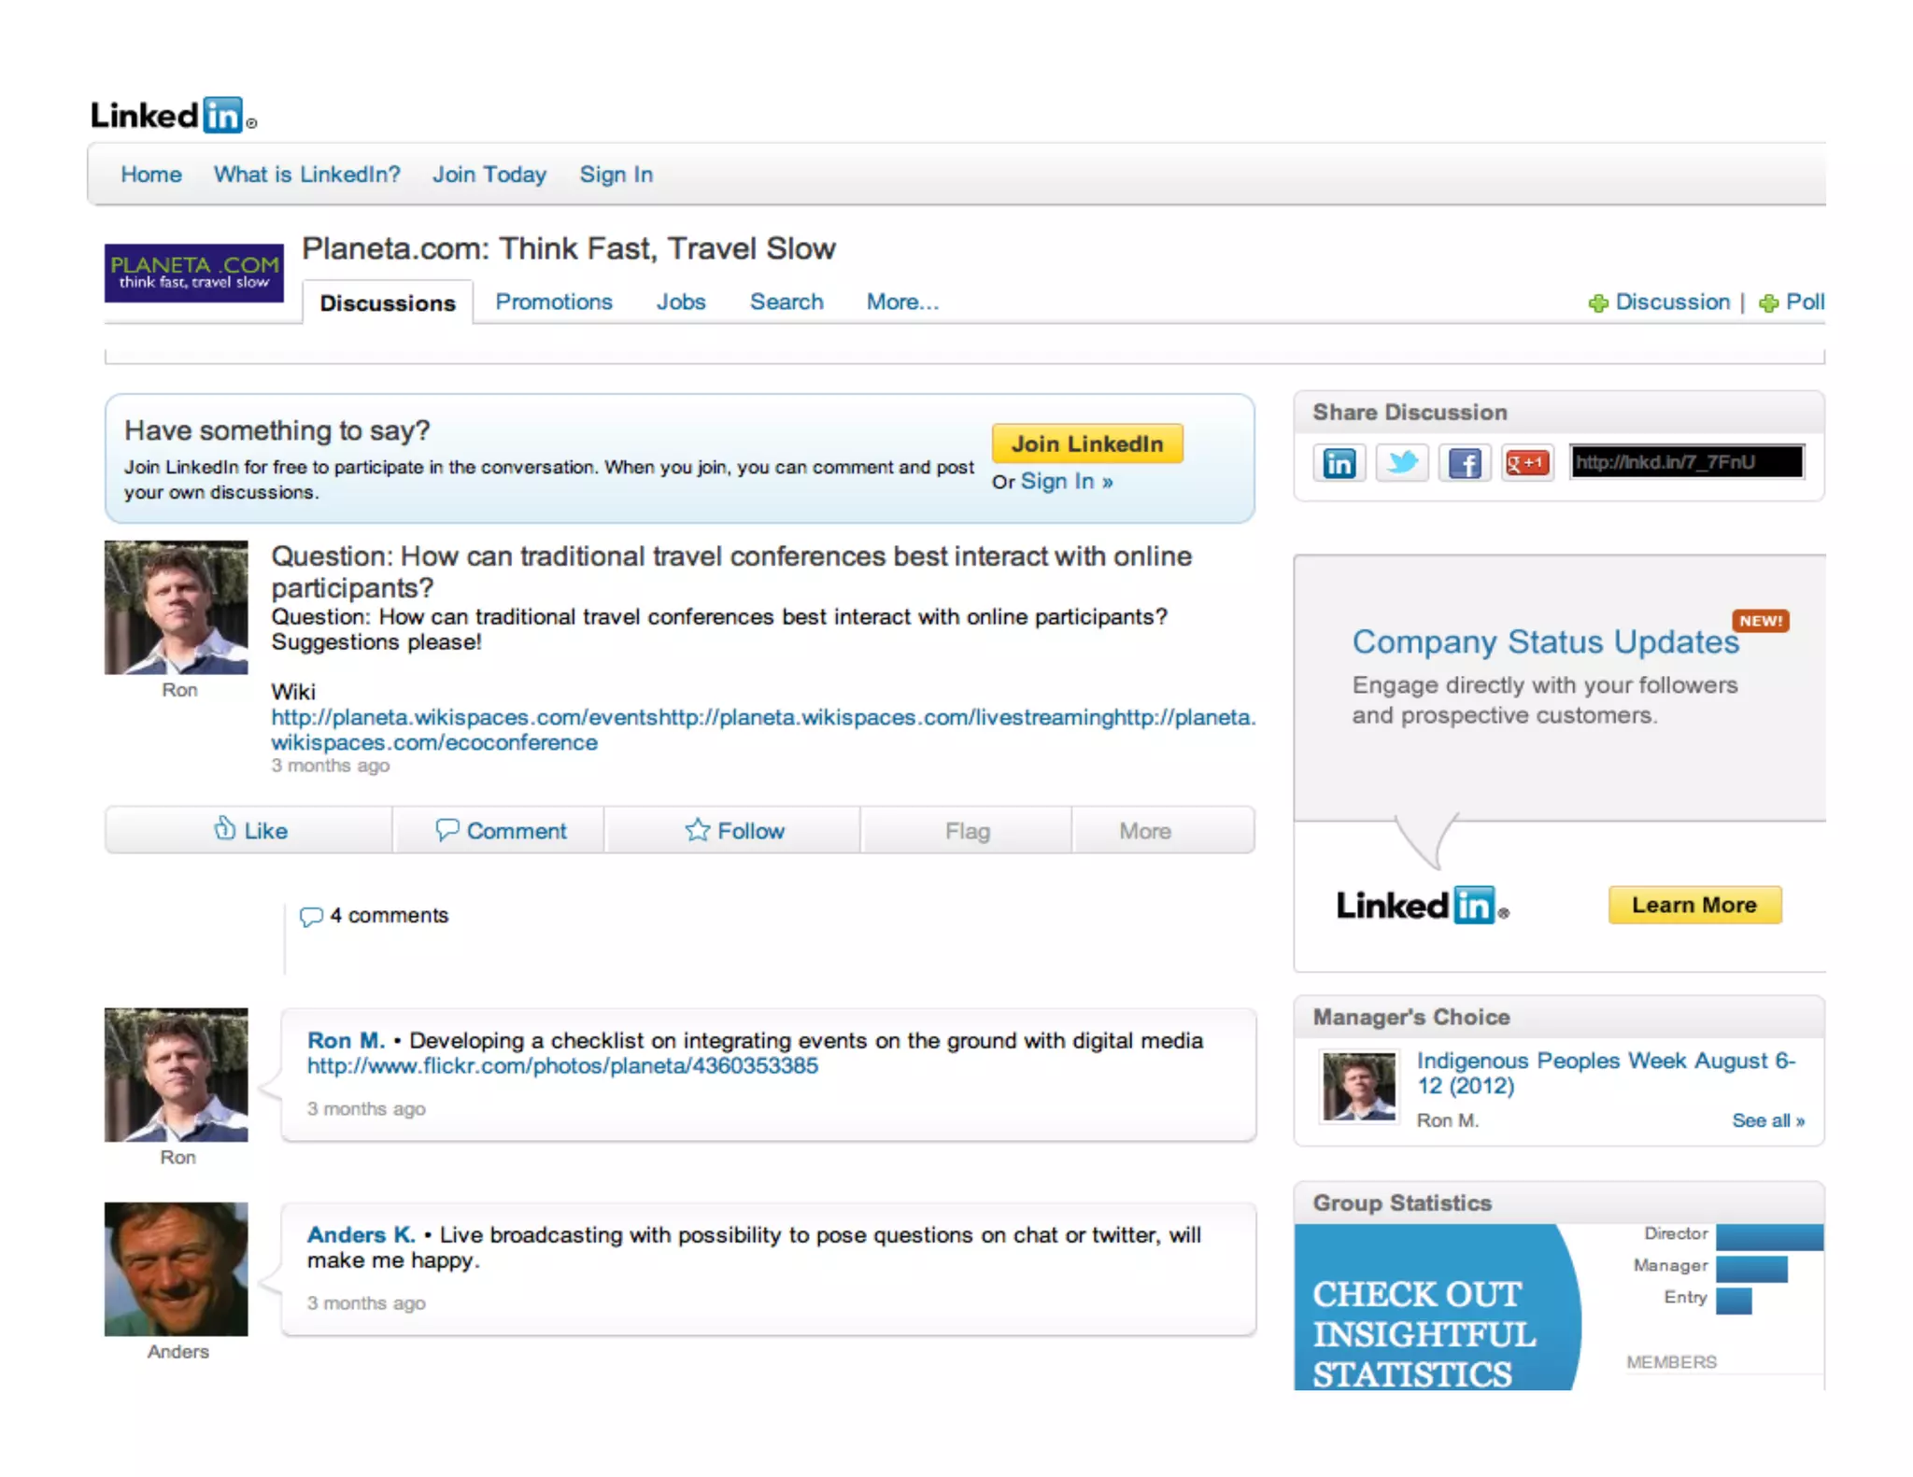This screenshot has width=1913, height=1477.
Task: Share discussion on Facebook icon
Action: pos(1464,463)
